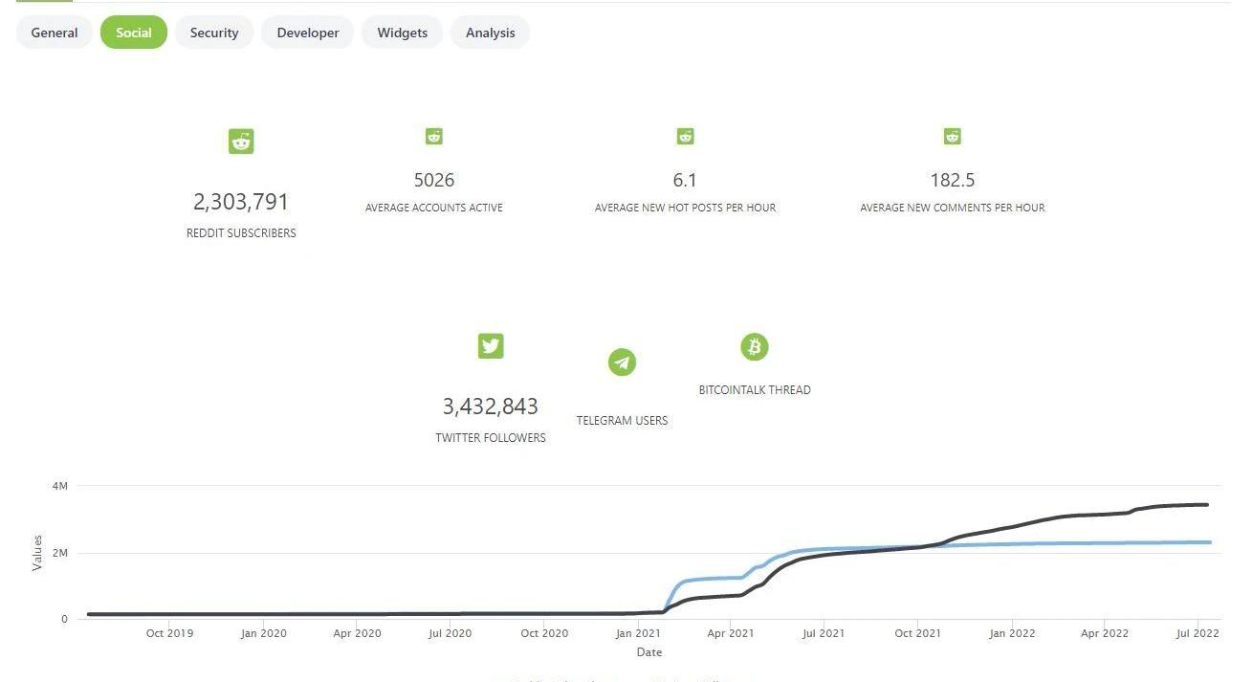
Task: Switch to the General tab
Action: [x=55, y=33]
